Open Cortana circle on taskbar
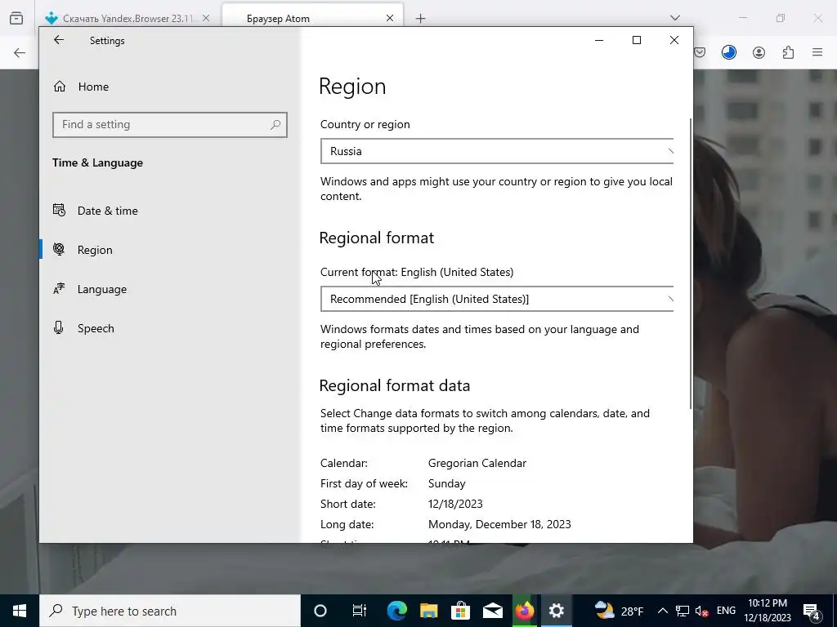 pyautogui.click(x=320, y=611)
